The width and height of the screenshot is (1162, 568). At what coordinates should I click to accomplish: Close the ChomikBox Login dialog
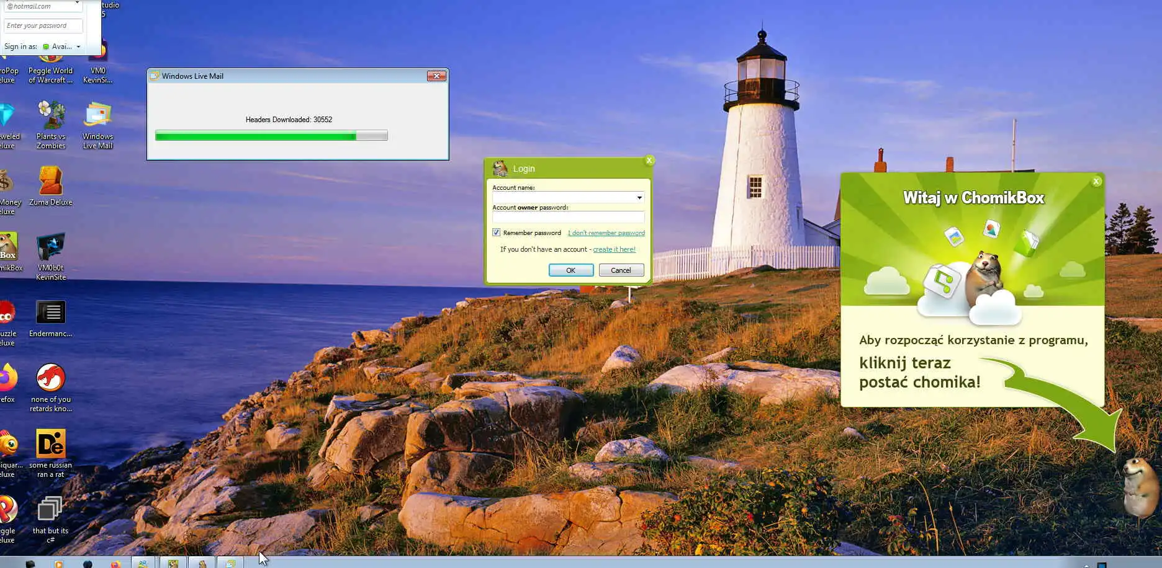coord(649,161)
